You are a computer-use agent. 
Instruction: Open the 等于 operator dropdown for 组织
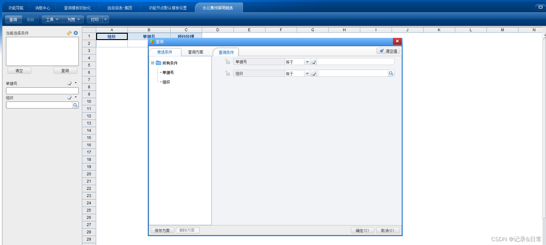point(307,73)
